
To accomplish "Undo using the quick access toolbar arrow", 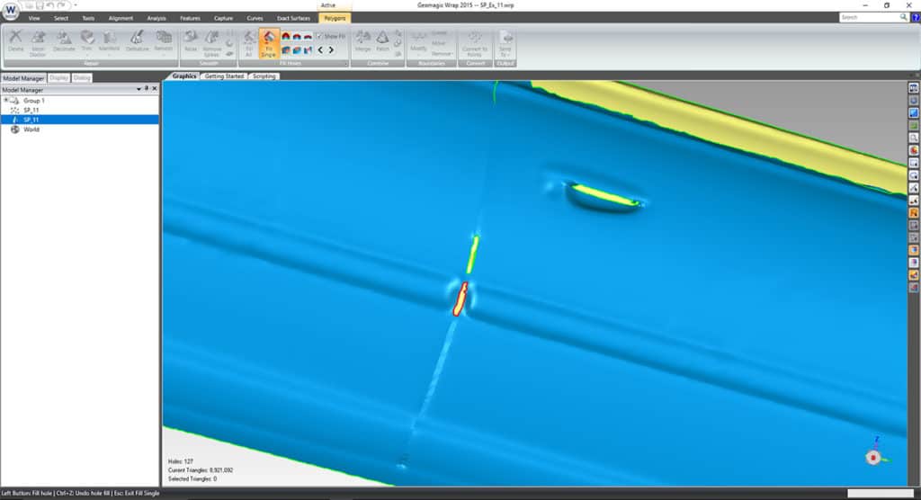I will point(50,4).
